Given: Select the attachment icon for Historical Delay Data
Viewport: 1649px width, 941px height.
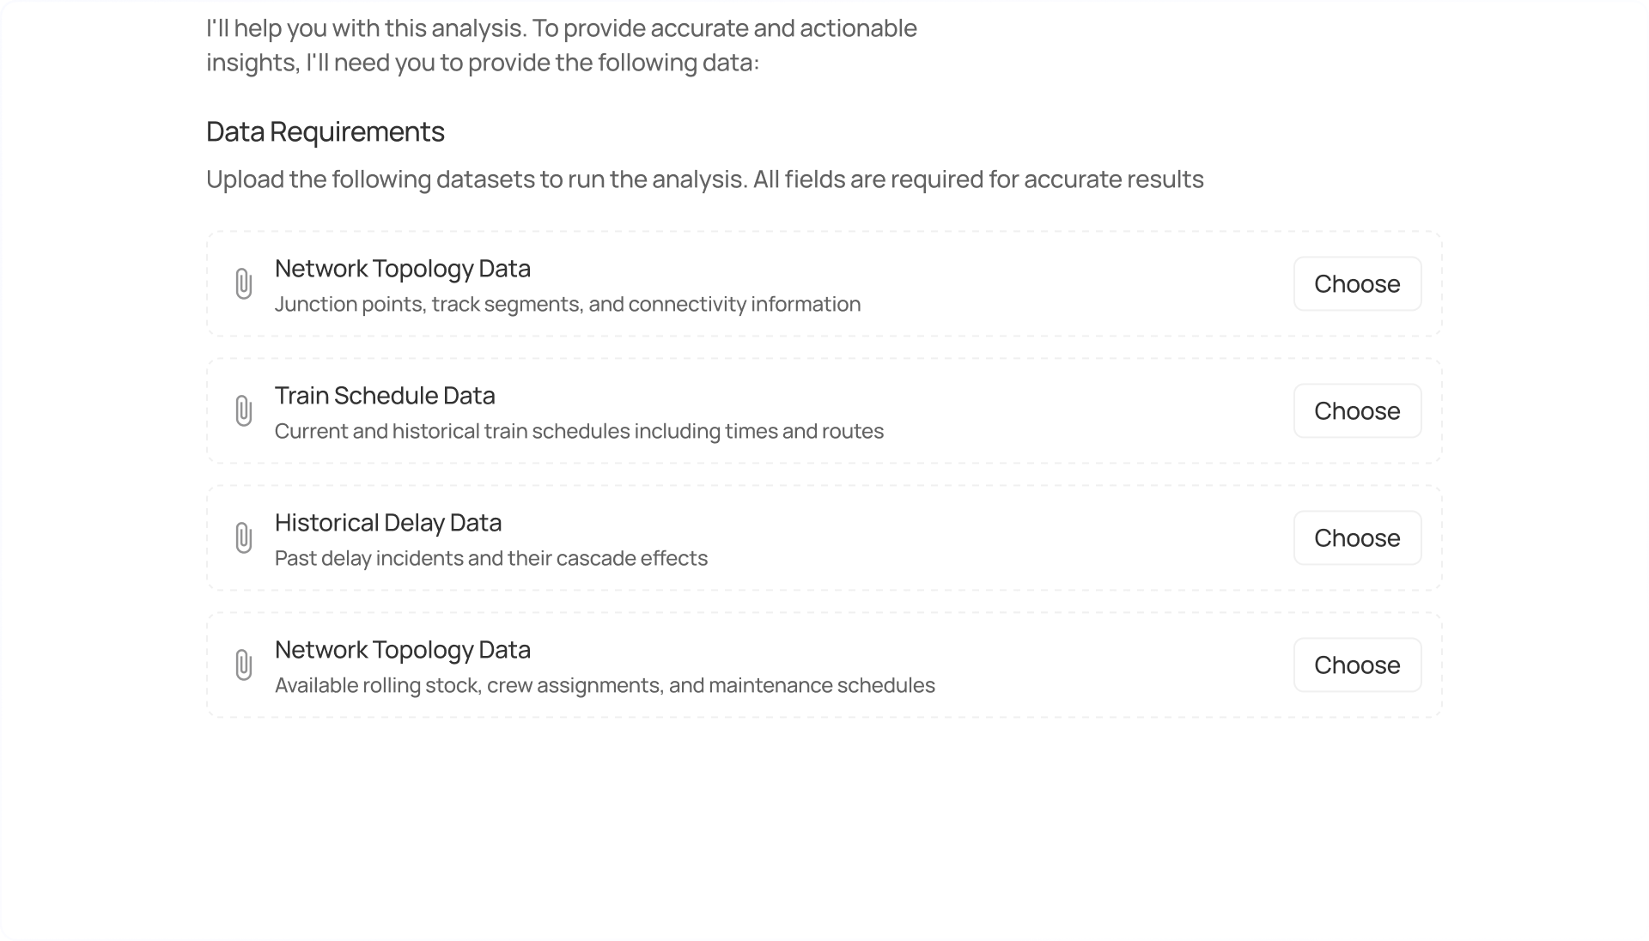Looking at the screenshot, I should pyautogui.click(x=244, y=537).
